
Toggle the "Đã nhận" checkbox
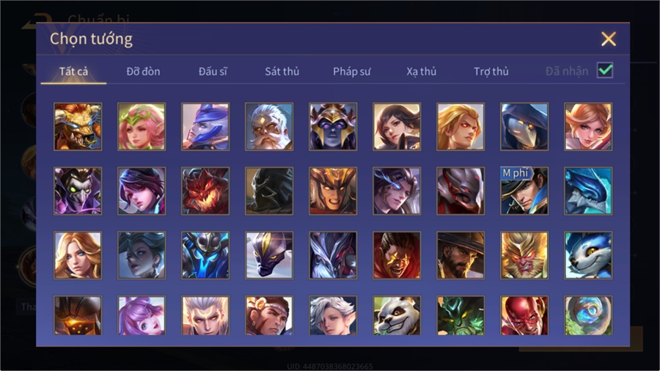point(605,70)
